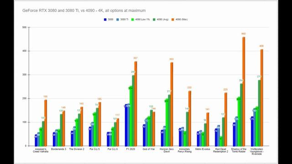The width and height of the screenshot is (292, 164).
Task: Click the bright green 4090 Low 1% legend swatch
Action: 133,19
